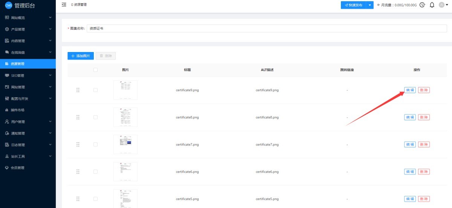Click the CMS logo icon

click(8, 5)
